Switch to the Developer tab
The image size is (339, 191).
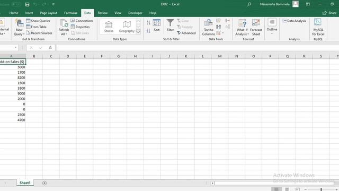[x=136, y=13]
